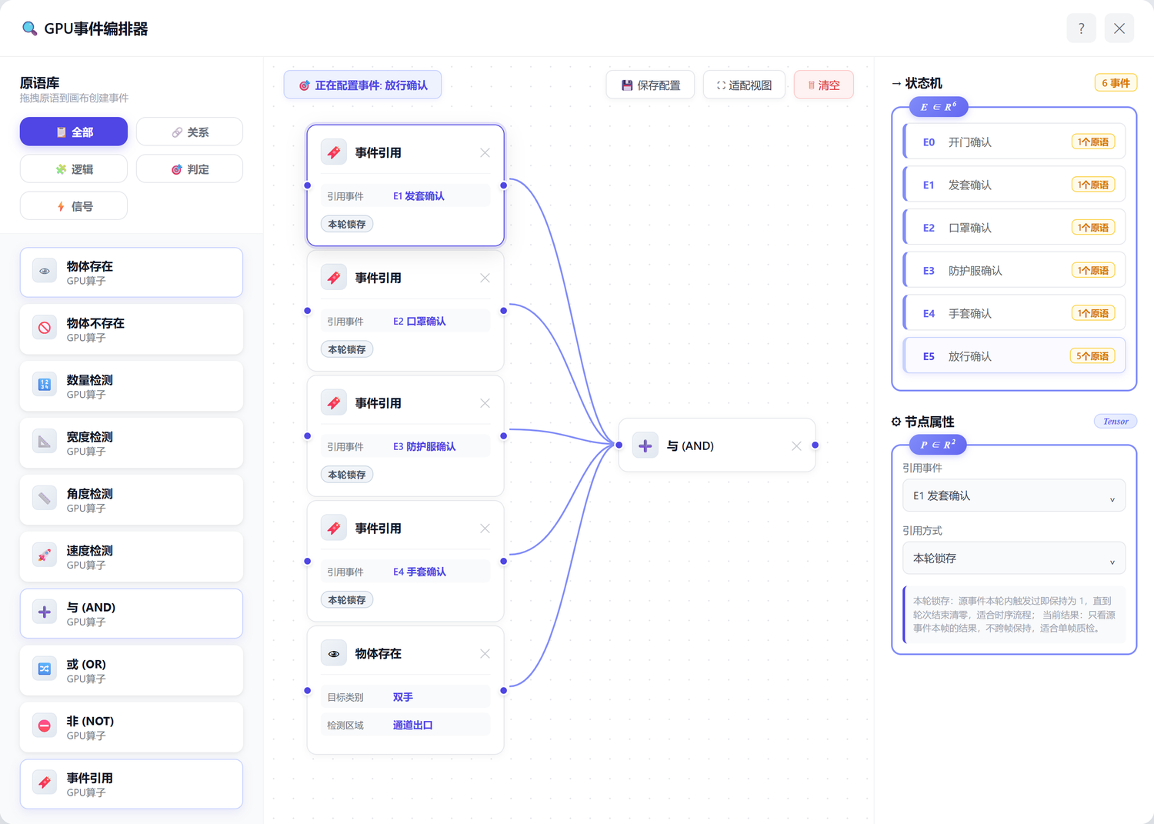Viewport: 1154px width, 824px height.
Task: Select the 关系 filter tab
Action: (189, 132)
